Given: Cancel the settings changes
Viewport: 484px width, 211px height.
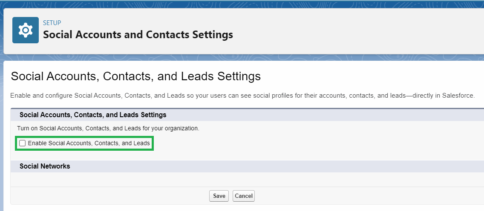Looking at the screenshot, I should pyautogui.click(x=244, y=196).
